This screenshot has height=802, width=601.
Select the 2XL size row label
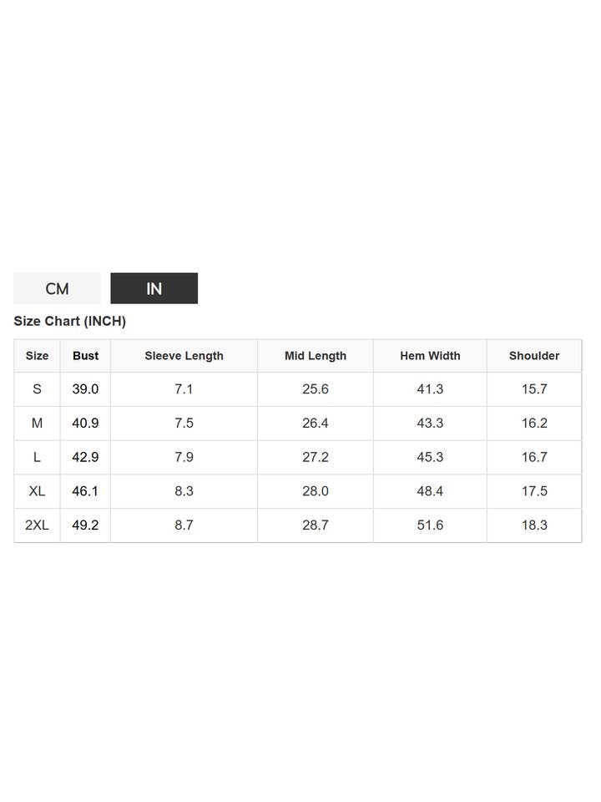tap(37, 525)
